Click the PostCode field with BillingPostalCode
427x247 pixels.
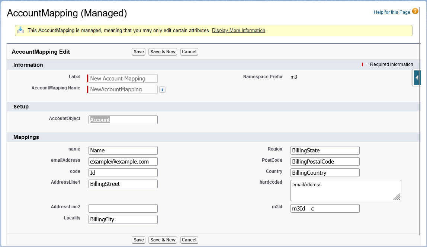click(325, 161)
